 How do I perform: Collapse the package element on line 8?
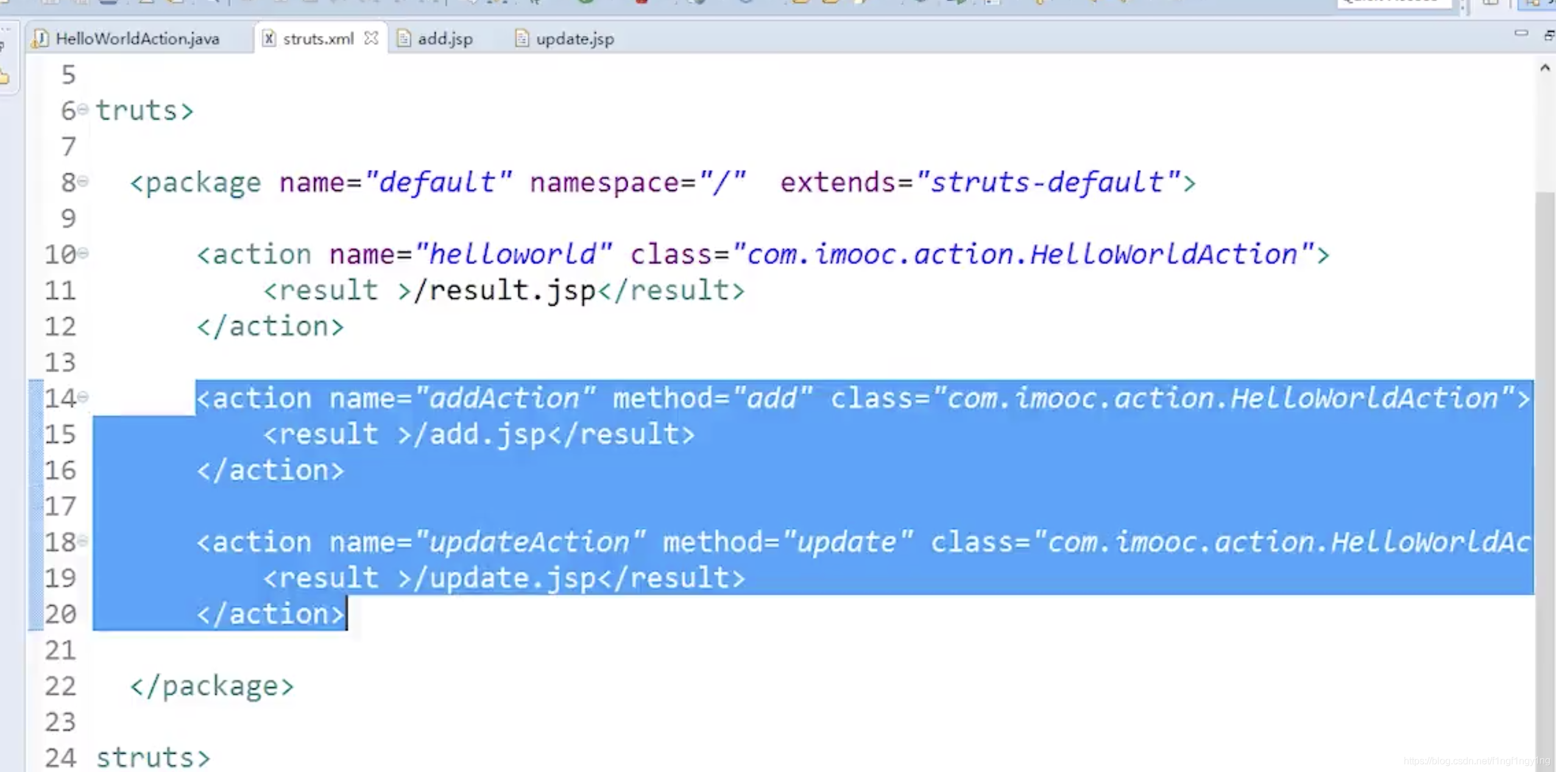pos(83,181)
